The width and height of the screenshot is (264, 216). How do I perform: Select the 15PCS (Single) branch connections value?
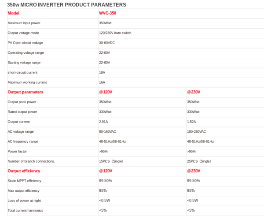coord(111,161)
